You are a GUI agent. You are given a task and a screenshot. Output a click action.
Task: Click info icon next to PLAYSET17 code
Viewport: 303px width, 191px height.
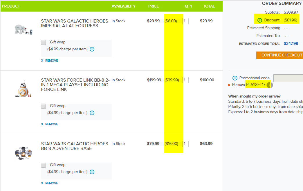[270, 85]
